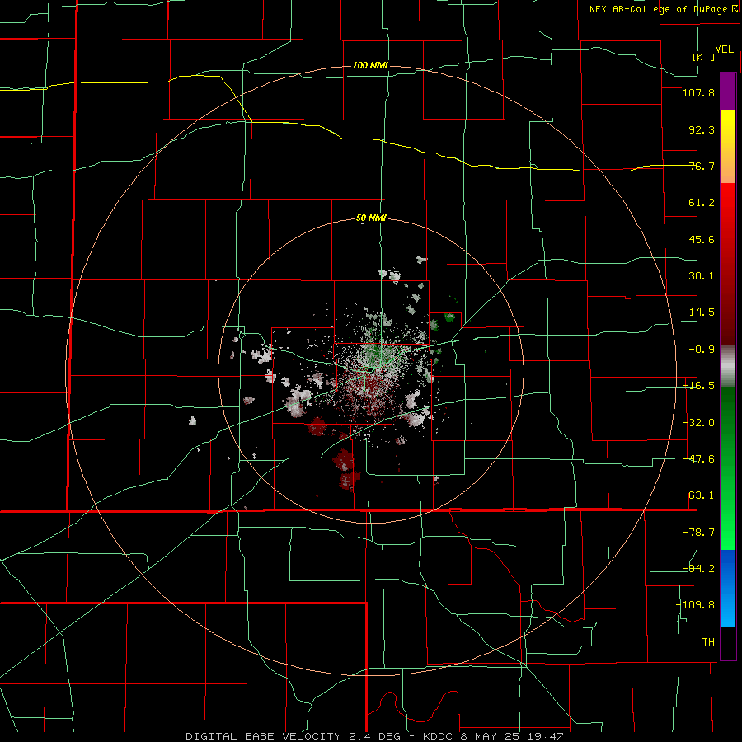Click the 30.1 velocity scale value
Screen dimensions: 742x742
click(702, 276)
